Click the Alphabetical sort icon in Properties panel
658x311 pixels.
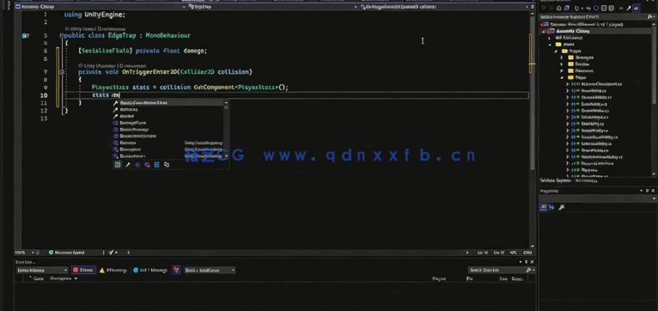point(551,207)
